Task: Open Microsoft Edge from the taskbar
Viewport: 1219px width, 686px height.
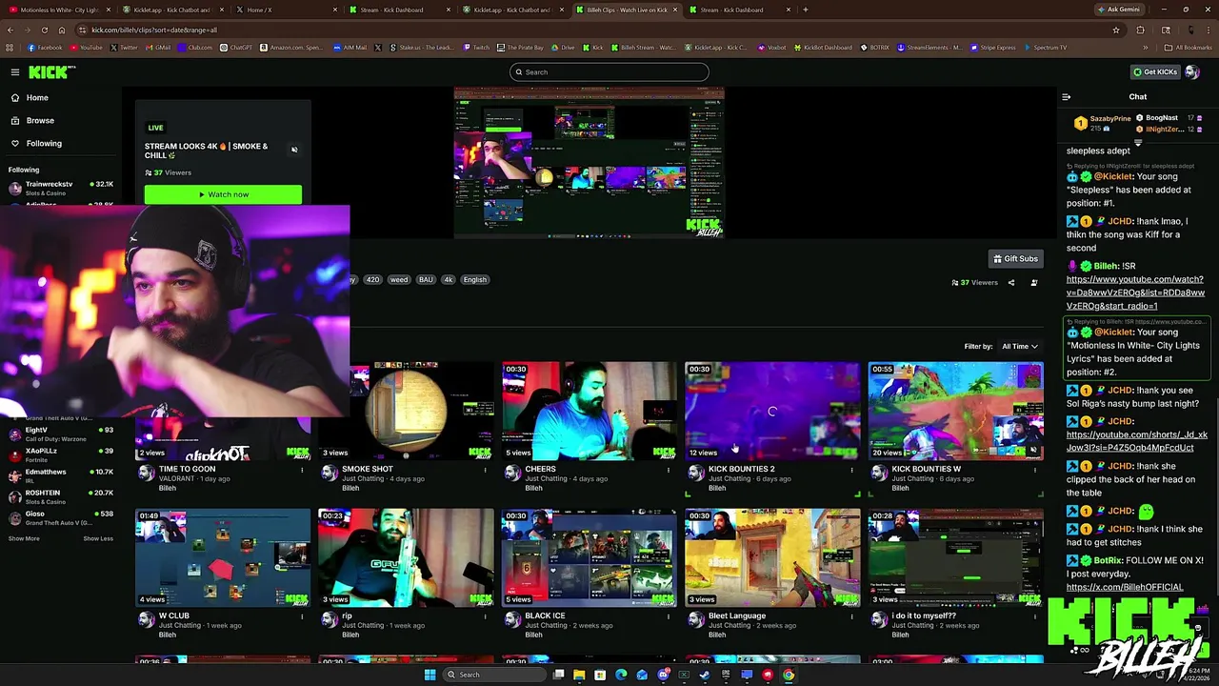Action: (x=621, y=675)
